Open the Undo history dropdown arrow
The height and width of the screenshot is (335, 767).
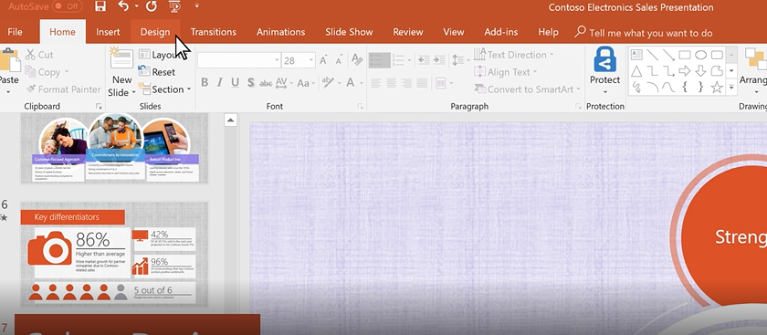click(136, 6)
